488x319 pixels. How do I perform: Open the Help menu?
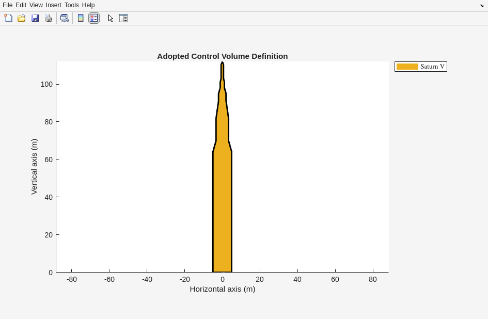tap(88, 5)
